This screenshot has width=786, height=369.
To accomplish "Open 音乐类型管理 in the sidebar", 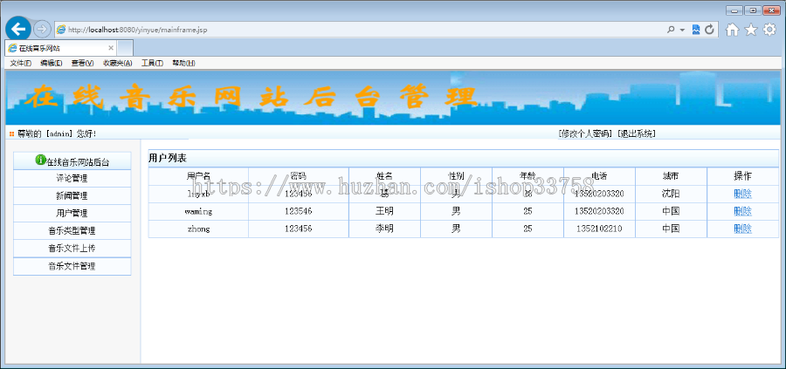I will click(72, 231).
